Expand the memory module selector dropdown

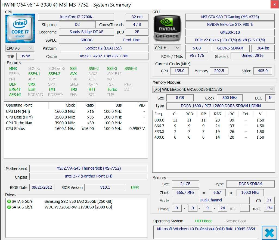(x=214, y=89)
